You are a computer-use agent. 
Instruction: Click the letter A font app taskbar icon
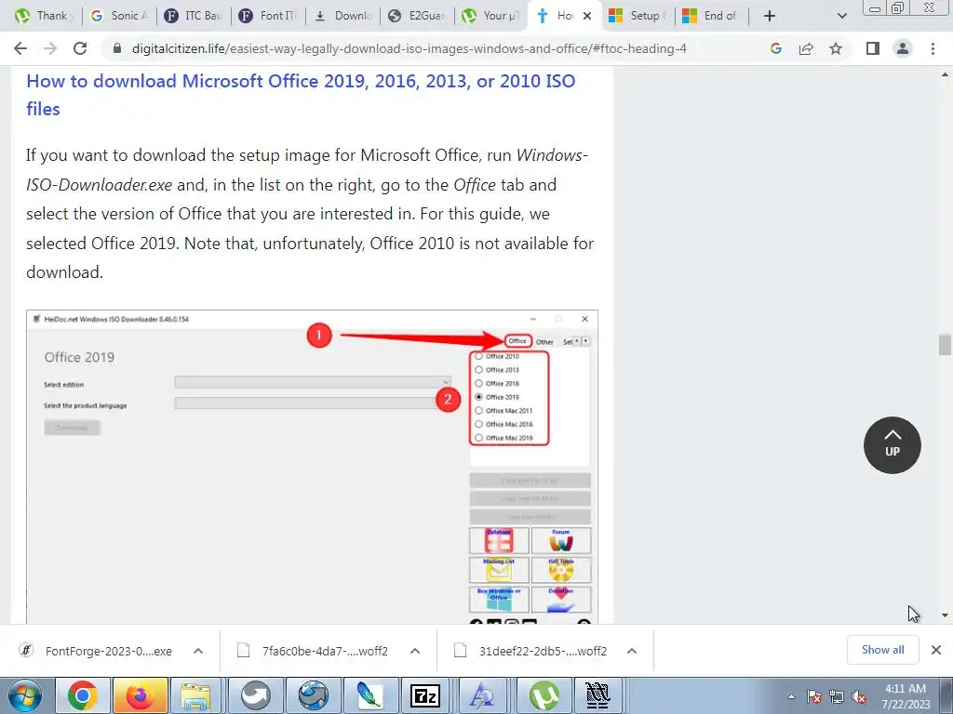click(x=483, y=695)
